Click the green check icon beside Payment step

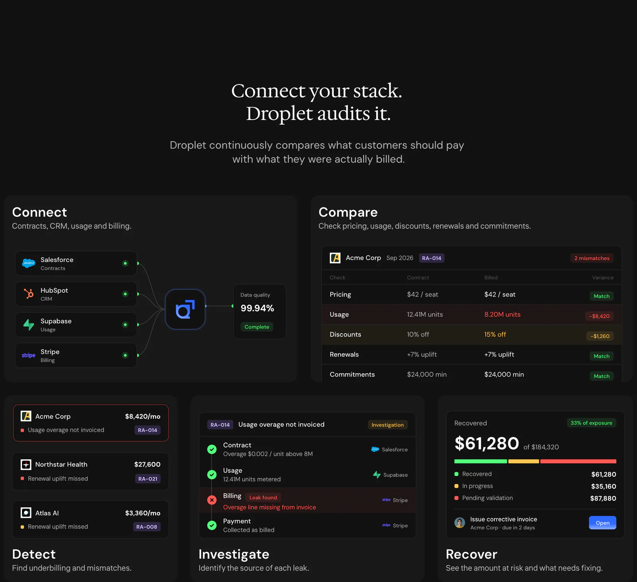pos(212,525)
